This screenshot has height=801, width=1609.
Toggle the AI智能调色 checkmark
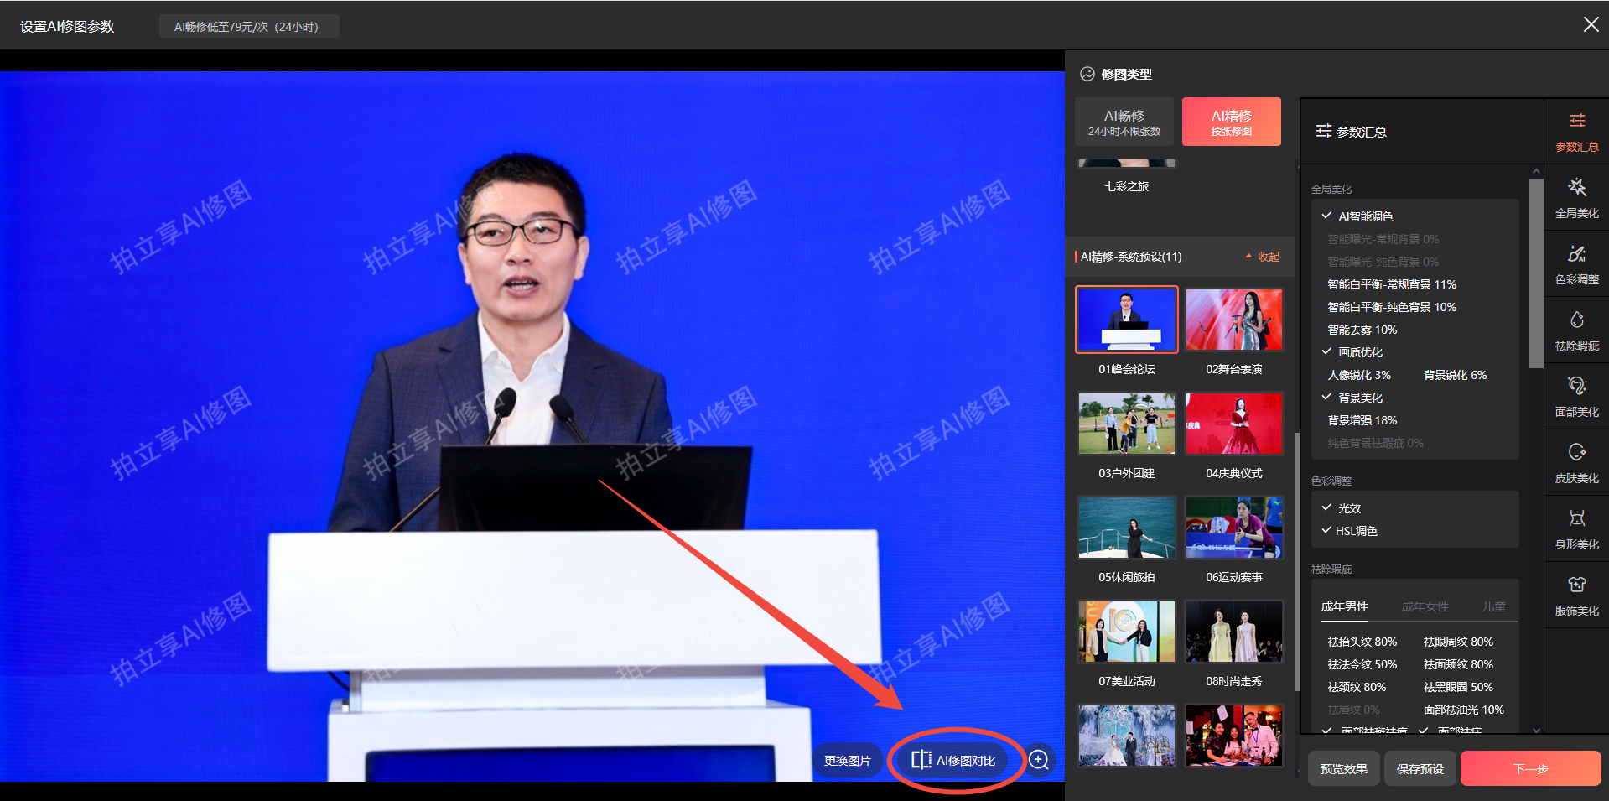coord(1327,216)
